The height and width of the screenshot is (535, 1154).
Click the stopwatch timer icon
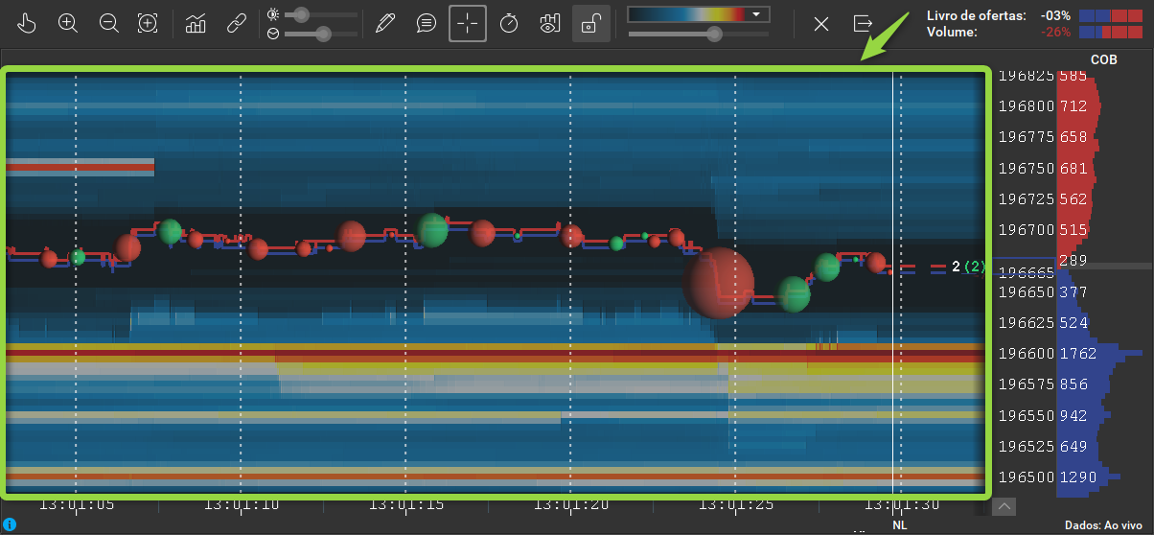pyautogui.click(x=509, y=23)
